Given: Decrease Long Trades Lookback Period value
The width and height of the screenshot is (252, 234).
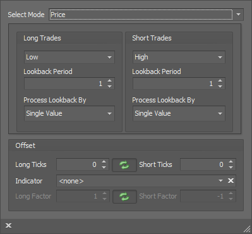Looking at the screenshot, I should coord(109,87).
